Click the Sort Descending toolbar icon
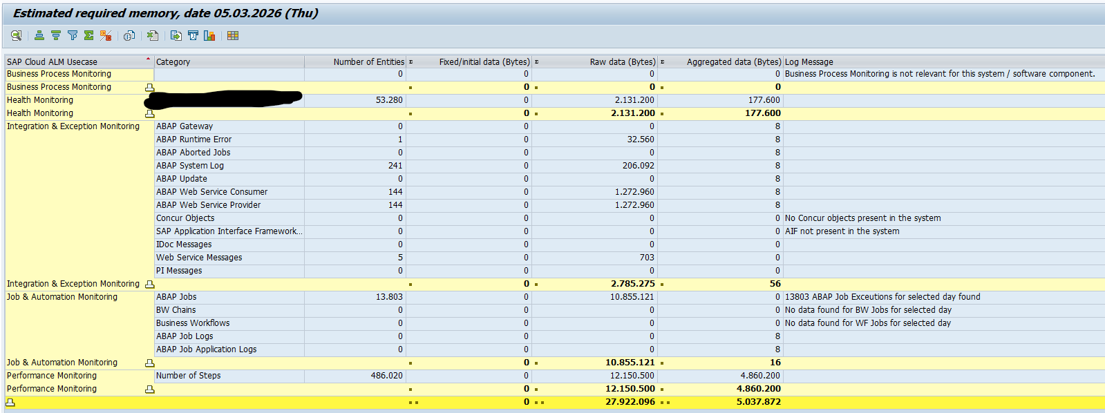Image resolution: width=1105 pixels, height=413 pixels. click(56, 35)
